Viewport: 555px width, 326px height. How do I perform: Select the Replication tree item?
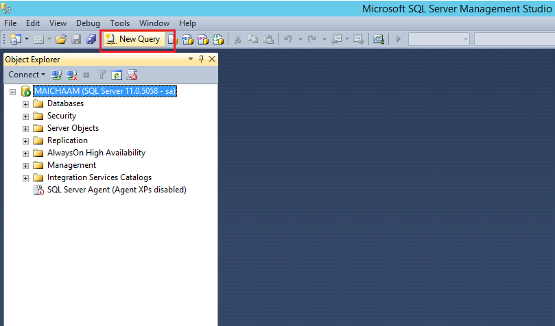point(67,140)
